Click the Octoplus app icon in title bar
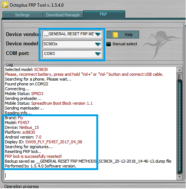This screenshot has height=189, width=186. tap(5, 5)
